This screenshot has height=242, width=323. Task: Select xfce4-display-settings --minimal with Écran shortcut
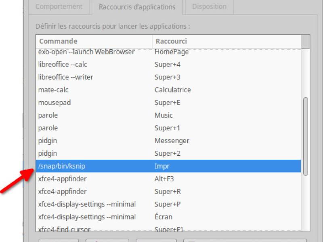[x=87, y=217]
